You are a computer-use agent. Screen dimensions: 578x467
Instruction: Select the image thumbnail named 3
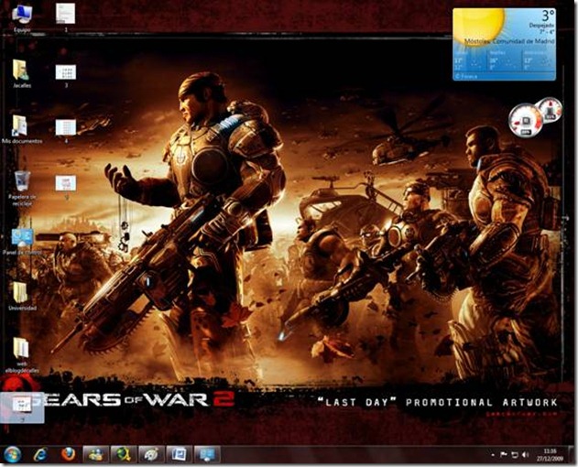pyautogui.click(x=66, y=76)
